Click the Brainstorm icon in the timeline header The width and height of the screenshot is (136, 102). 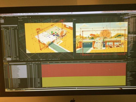tap(37, 63)
